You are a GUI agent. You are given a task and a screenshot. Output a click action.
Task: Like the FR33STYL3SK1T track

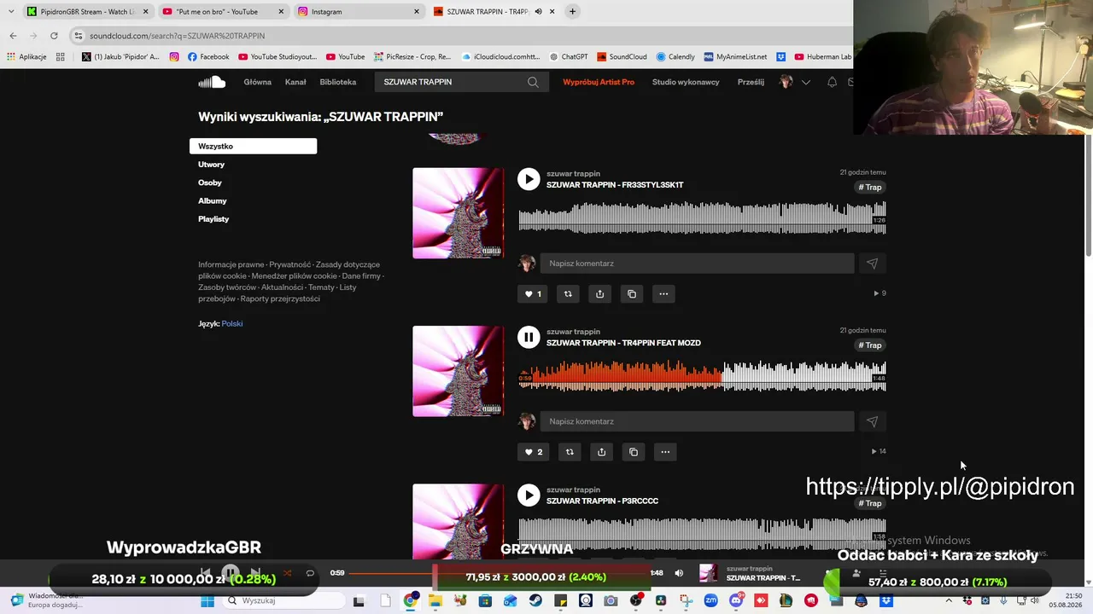(x=532, y=294)
